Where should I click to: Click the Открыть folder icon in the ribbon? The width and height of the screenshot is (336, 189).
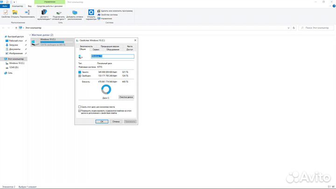[x=15, y=13]
